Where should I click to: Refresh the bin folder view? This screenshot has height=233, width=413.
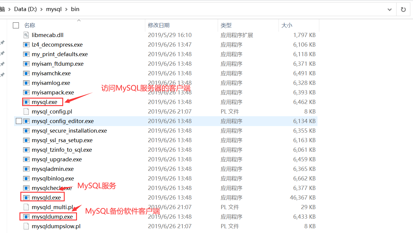pos(403,10)
